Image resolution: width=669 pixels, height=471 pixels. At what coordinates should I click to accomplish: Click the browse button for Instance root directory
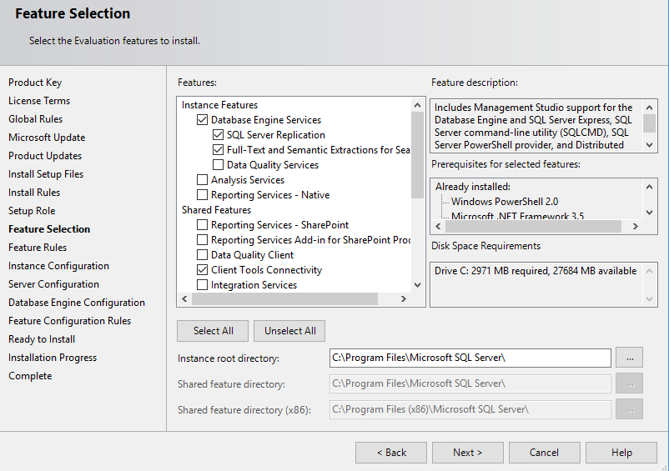630,358
